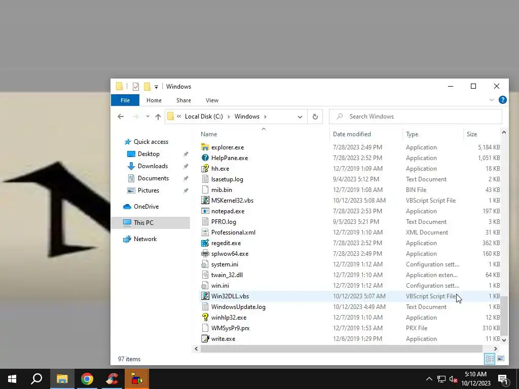Open the View ribbon tab
The width and height of the screenshot is (519, 389).
coord(212,100)
